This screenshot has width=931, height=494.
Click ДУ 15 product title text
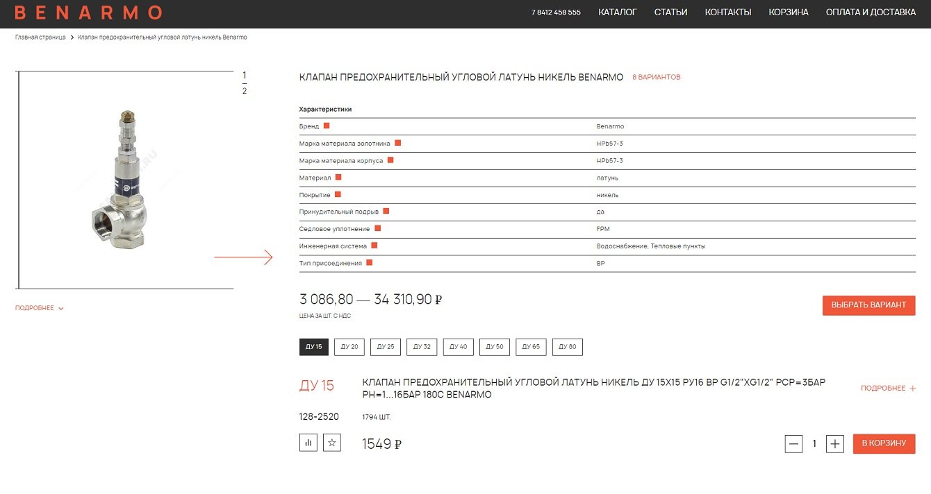[x=594, y=389]
